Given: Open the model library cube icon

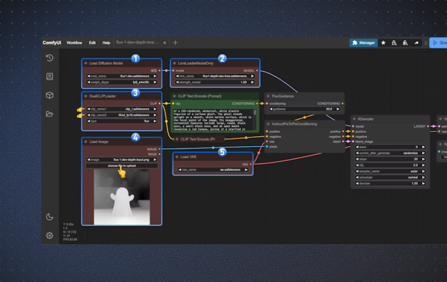Looking at the screenshot, I should click(50, 95).
